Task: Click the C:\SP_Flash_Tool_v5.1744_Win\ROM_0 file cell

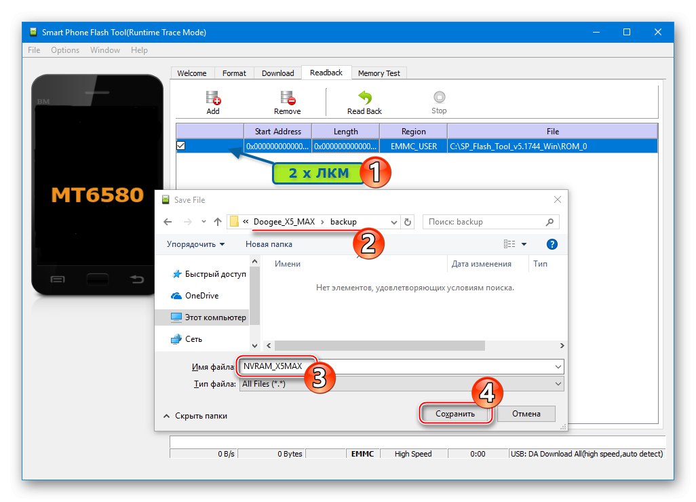Action: 553,146
